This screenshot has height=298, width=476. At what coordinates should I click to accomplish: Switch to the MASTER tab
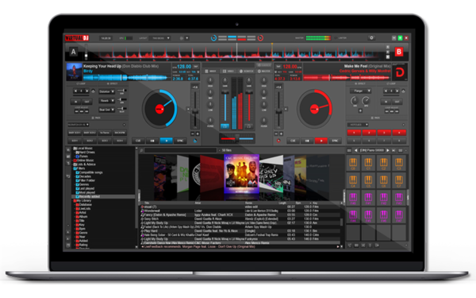pyautogui.click(x=264, y=72)
